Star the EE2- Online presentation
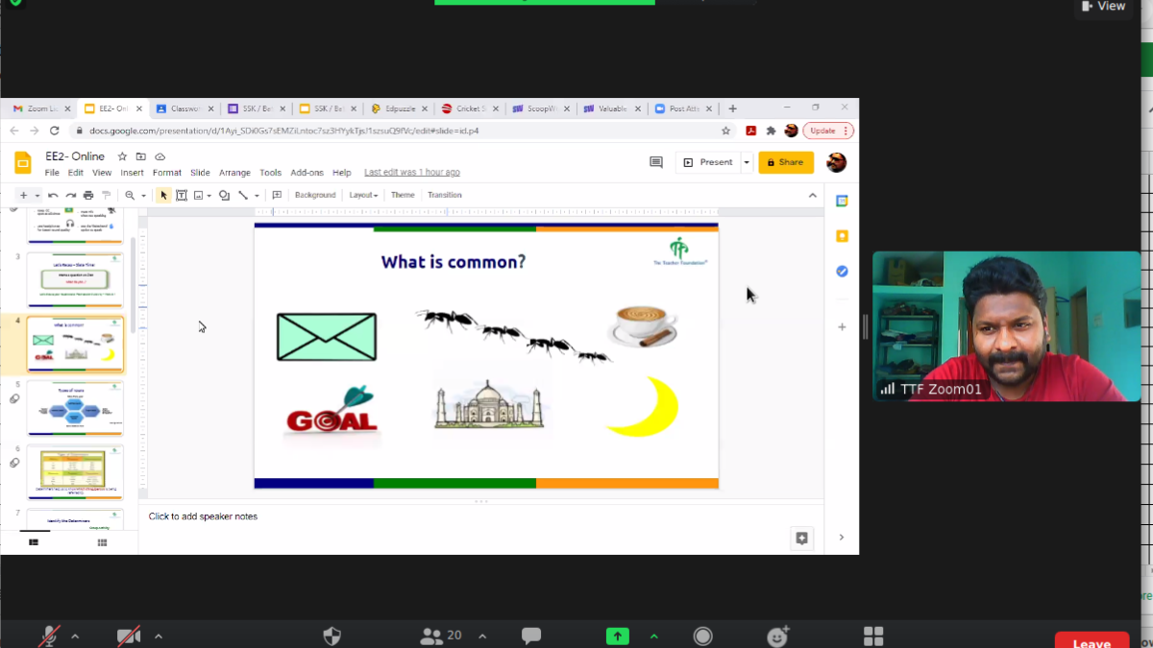This screenshot has height=648, width=1153. point(122,156)
